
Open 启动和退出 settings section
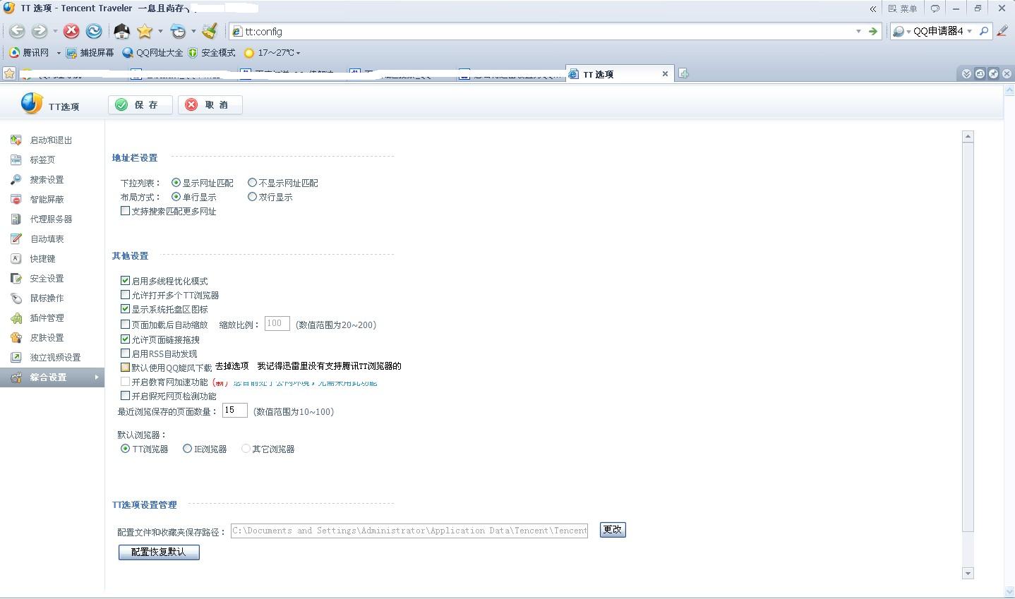tap(52, 140)
